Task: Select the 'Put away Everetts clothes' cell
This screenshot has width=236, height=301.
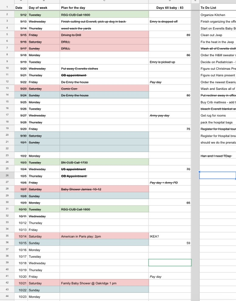Action: [x=104, y=68]
